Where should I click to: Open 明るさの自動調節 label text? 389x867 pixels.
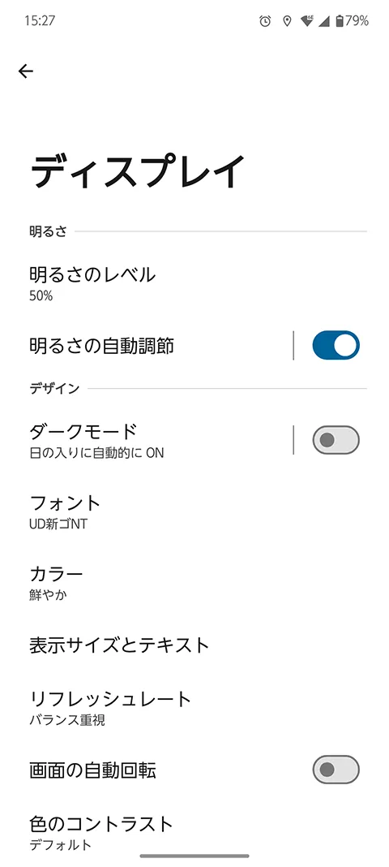pyautogui.click(x=101, y=346)
